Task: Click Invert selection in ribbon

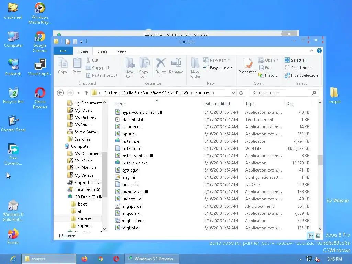Action: tap(301, 75)
